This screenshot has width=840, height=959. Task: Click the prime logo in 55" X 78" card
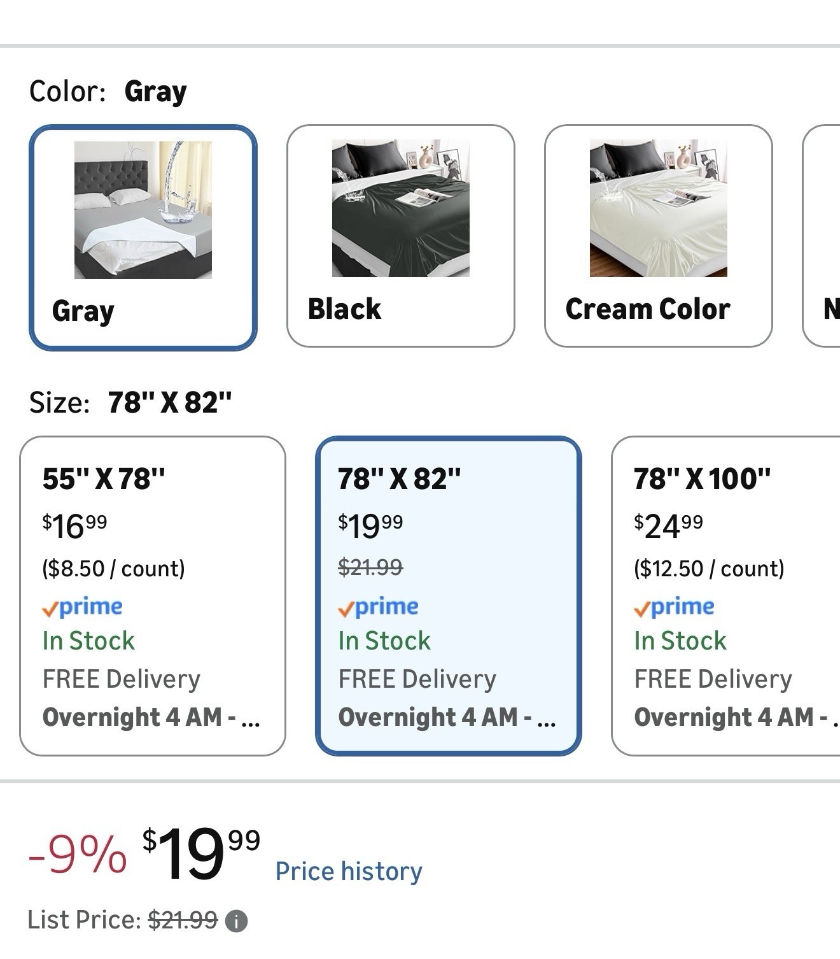82,607
